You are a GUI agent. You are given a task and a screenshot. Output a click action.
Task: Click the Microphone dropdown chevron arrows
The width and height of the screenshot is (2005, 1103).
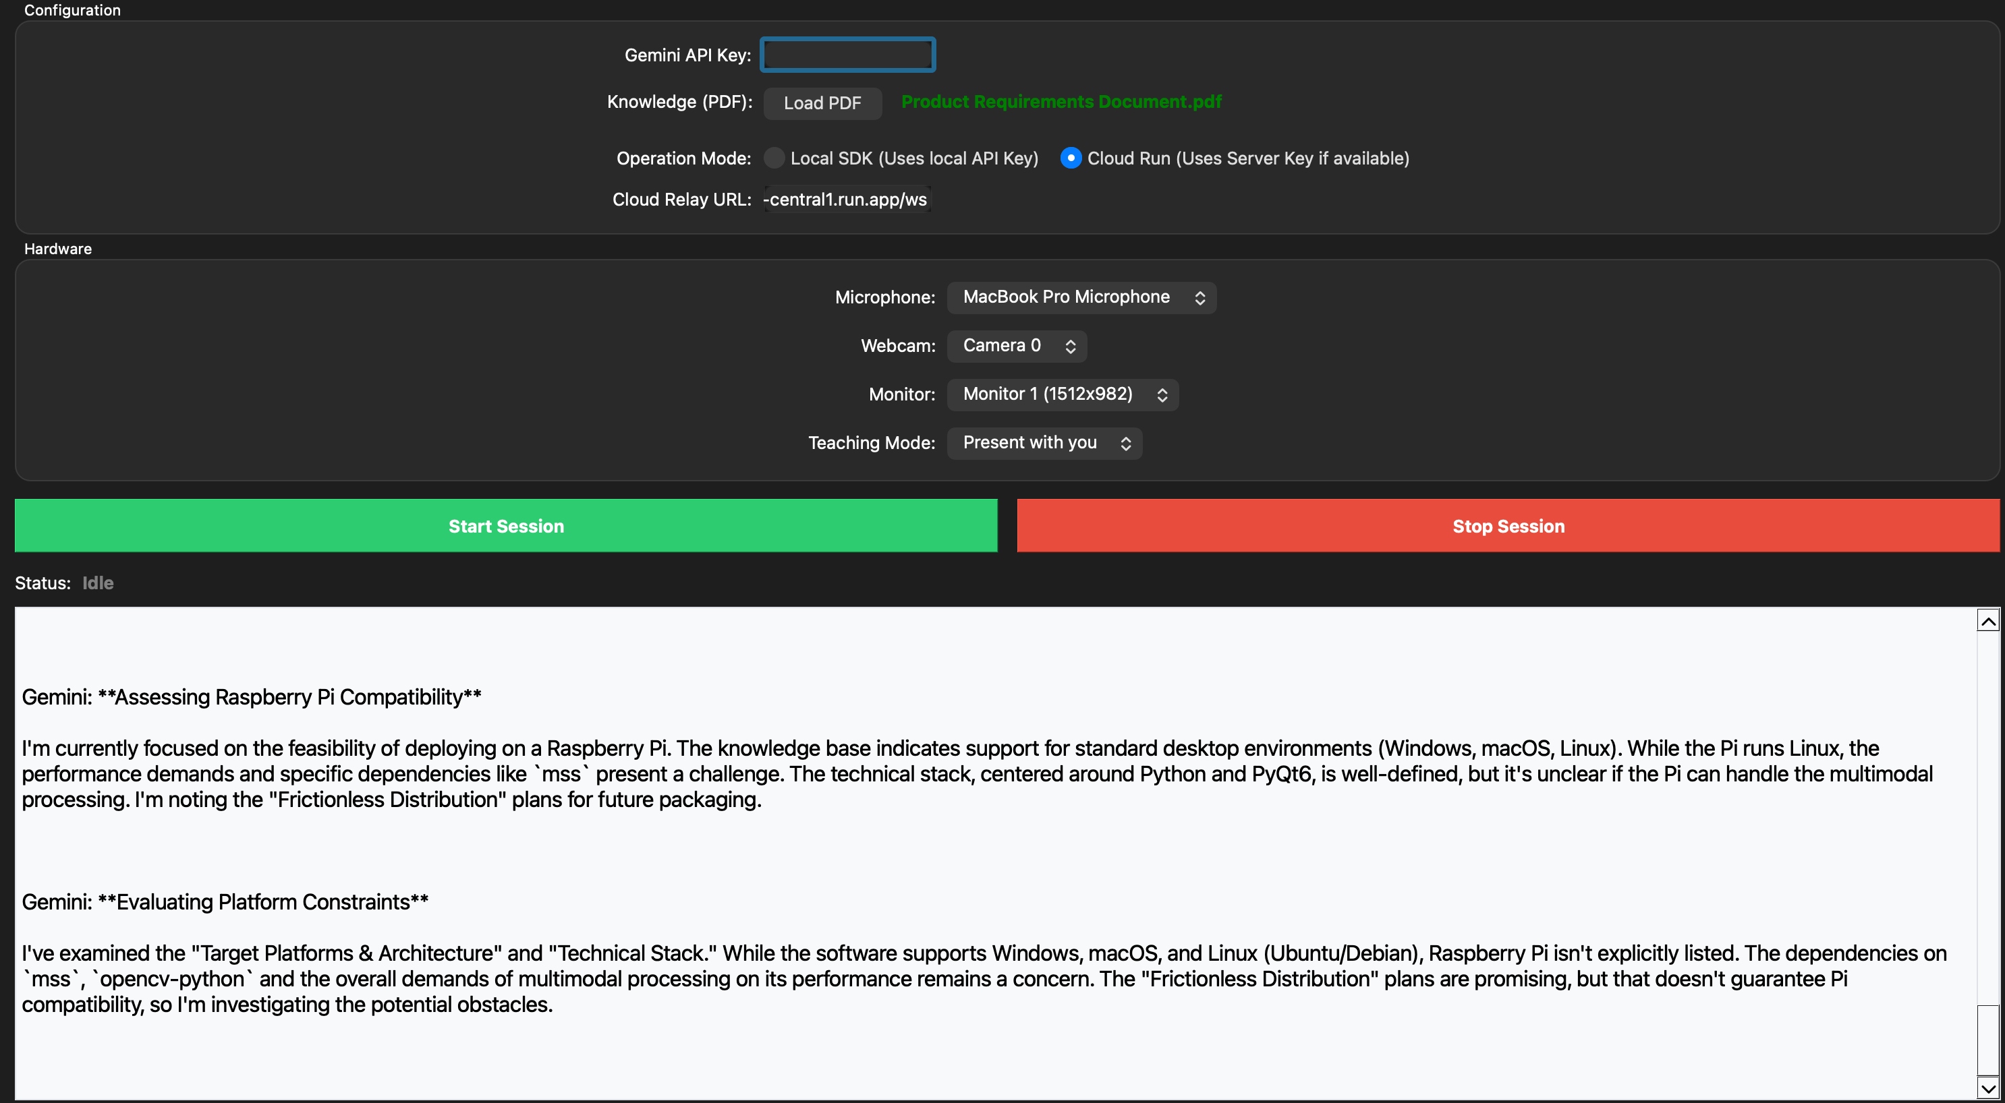(x=1199, y=298)
